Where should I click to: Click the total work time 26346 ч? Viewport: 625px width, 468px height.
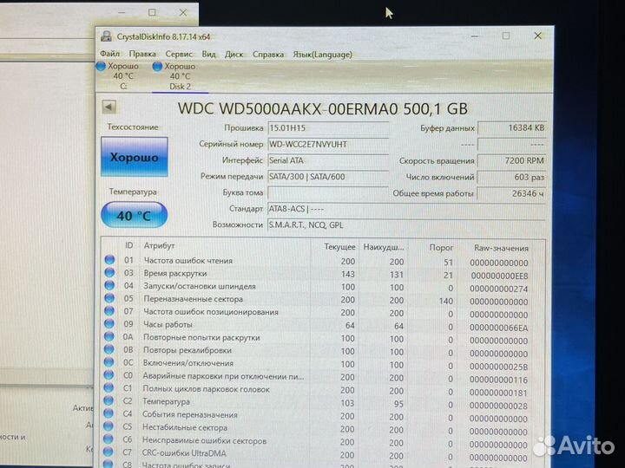511,193
